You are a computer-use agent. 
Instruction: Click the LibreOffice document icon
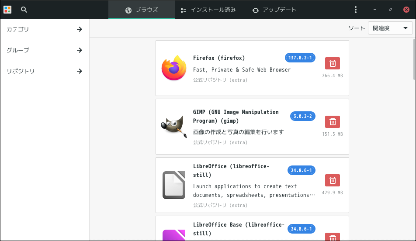point(174,185)
